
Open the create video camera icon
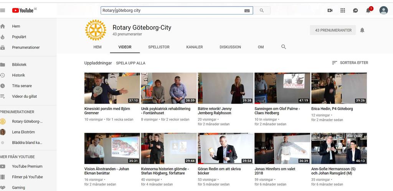330,10
